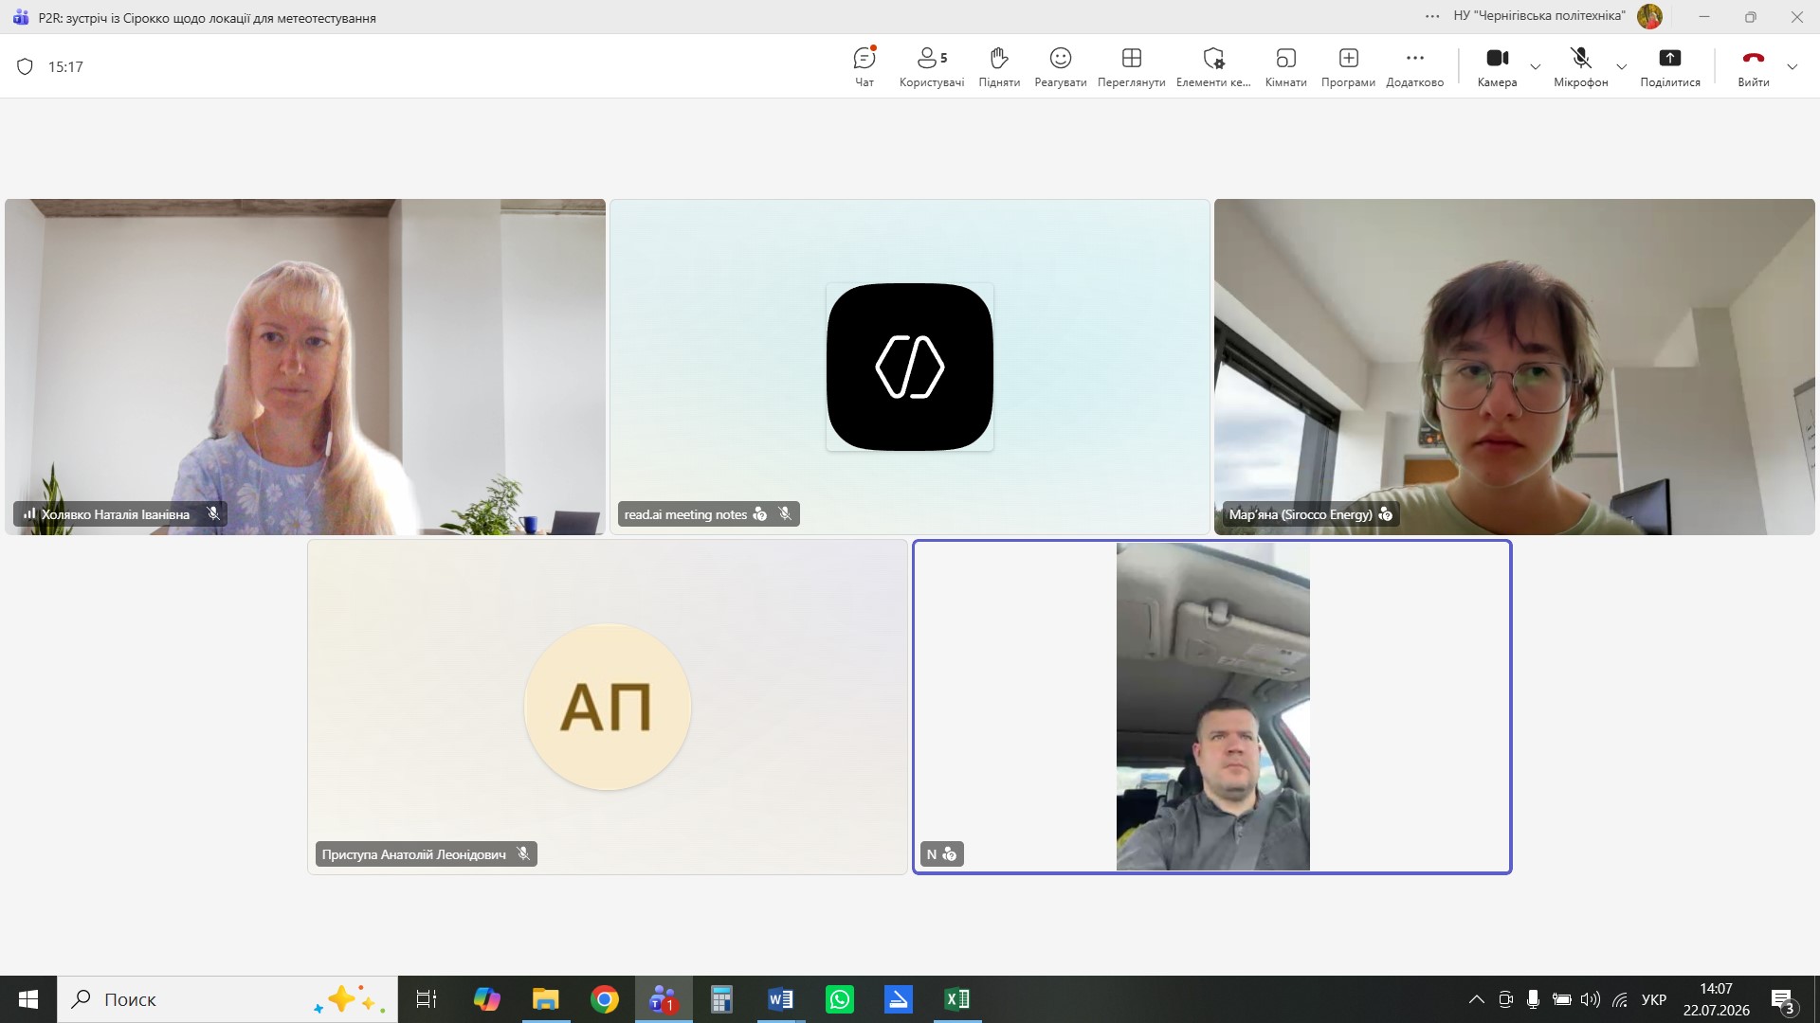Toggle the Камера on or off

pyautogui.click(x=1497, y=66)
